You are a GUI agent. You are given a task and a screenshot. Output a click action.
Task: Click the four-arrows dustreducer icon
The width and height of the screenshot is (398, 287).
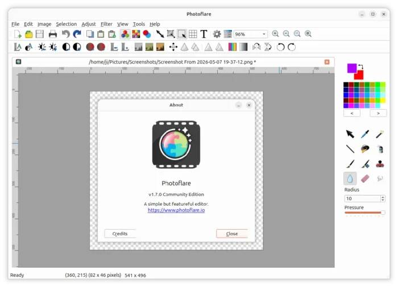click(x=173, y=47)
